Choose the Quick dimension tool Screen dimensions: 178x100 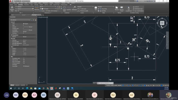click(x=48, y=11)
